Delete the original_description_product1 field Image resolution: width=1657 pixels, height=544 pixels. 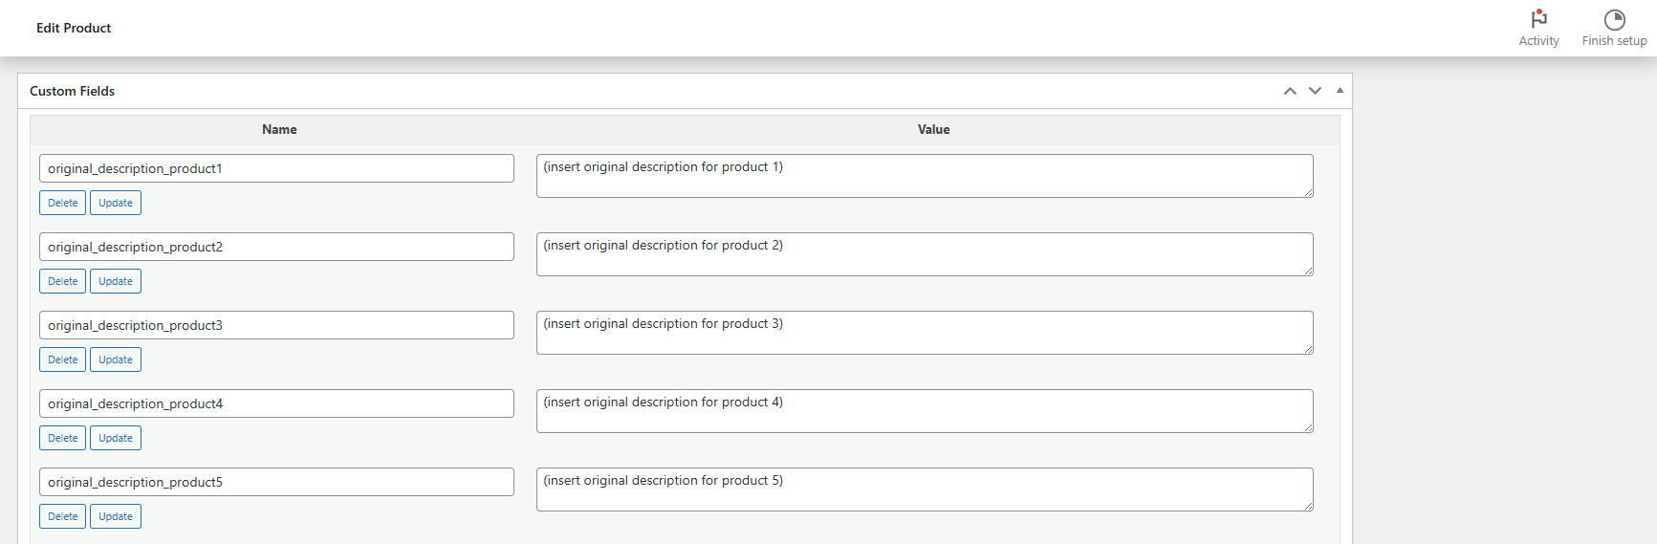63,203
